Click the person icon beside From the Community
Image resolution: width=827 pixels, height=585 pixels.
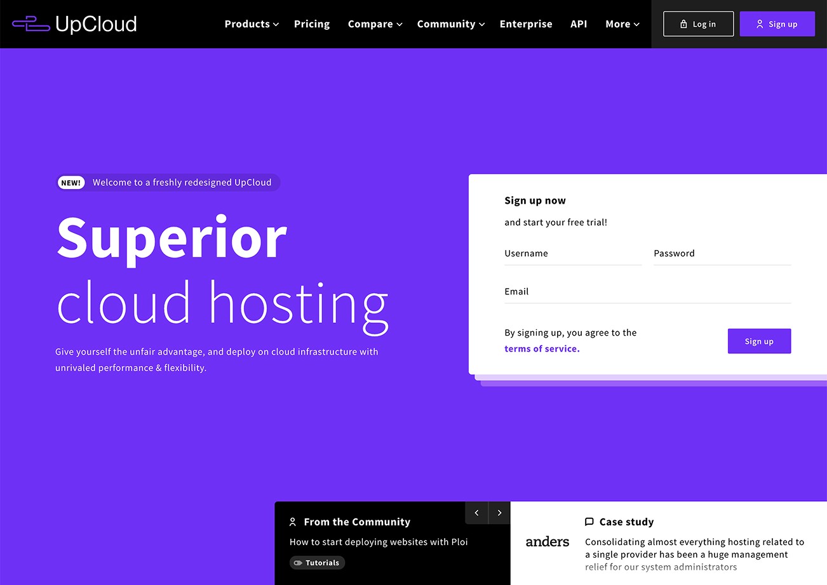point(293,522)
